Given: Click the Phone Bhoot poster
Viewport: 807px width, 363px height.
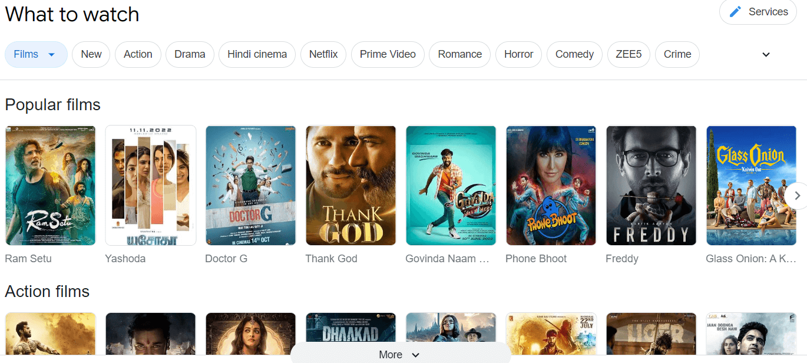Looking at the screenshot, I should coord(551,185).
